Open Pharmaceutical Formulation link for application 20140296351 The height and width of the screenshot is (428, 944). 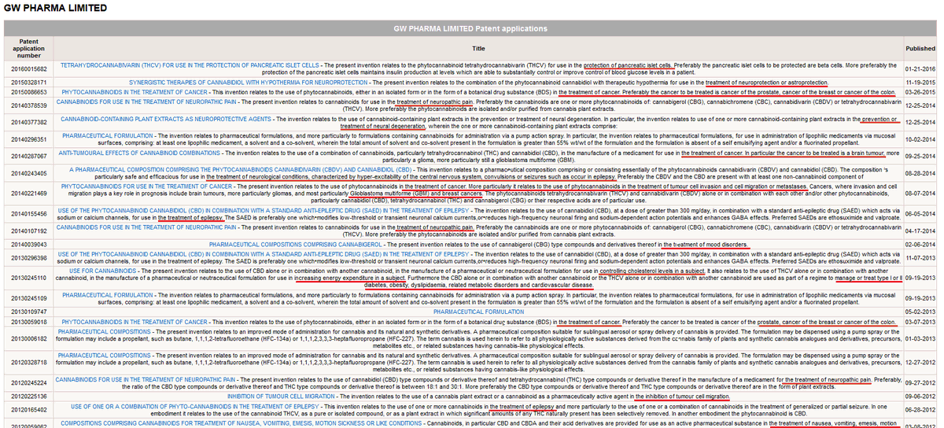coord(109,135)
